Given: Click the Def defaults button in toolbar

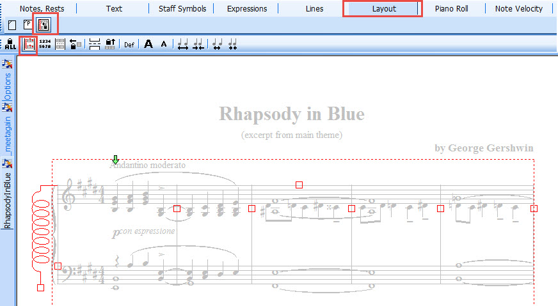Looking at the screenshot, I should point(129,44).
